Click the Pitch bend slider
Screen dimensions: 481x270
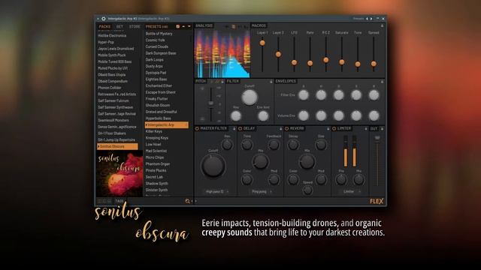(211, 103)
